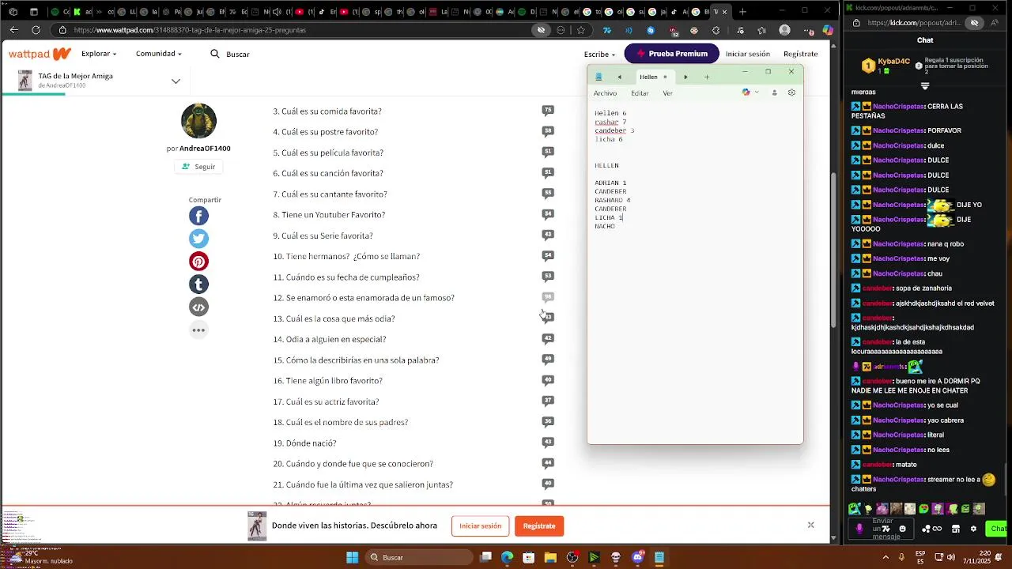Viewport: 1012px width, 569px height.
Task: Open comments on question 19 Dónde nació
Action: (x=548, y=443)
